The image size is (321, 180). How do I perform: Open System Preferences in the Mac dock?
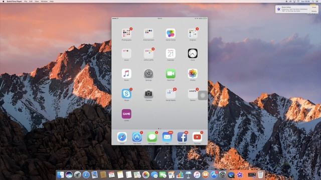tap(222, 174)
